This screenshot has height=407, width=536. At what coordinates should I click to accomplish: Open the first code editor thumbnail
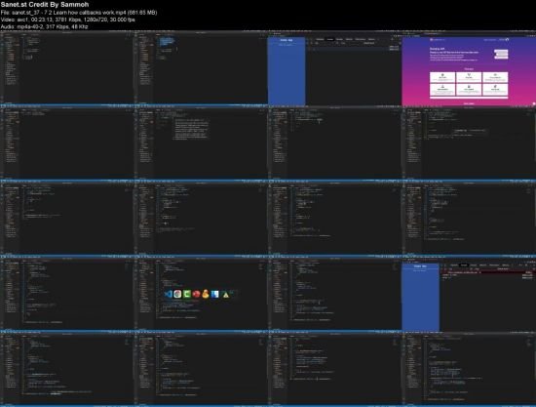[x=67, y=68]
